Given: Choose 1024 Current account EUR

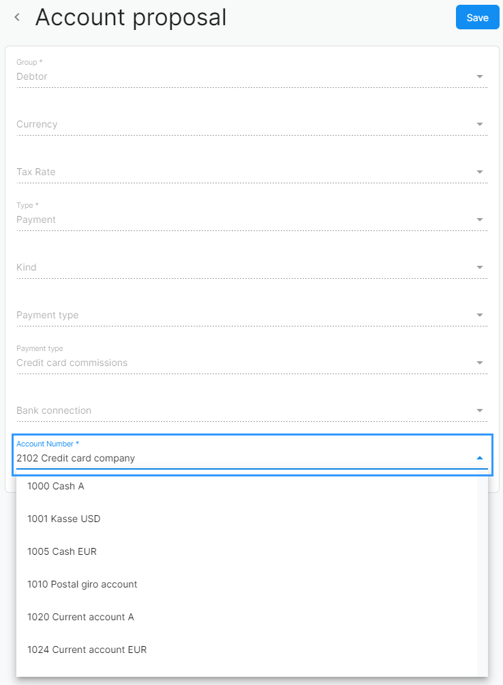Looking at the screenshot, I should point(247,650).
